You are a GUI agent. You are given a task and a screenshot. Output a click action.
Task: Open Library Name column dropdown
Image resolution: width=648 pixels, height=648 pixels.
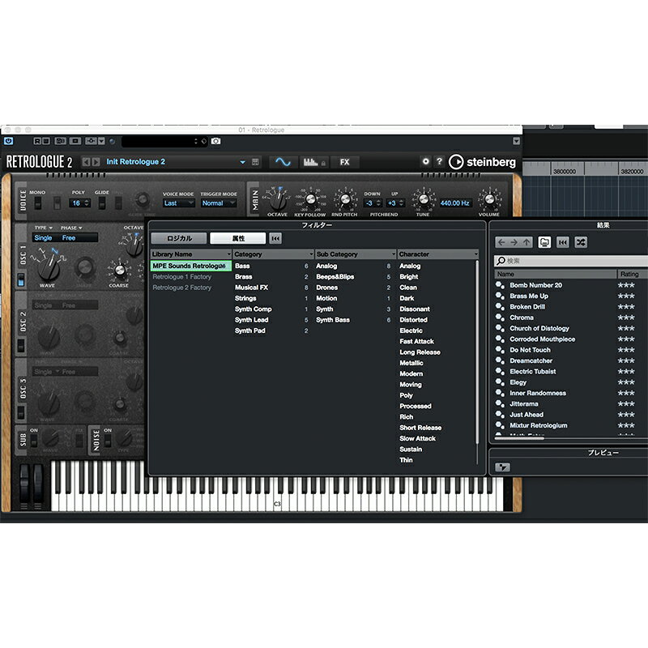tap(229, 254)
